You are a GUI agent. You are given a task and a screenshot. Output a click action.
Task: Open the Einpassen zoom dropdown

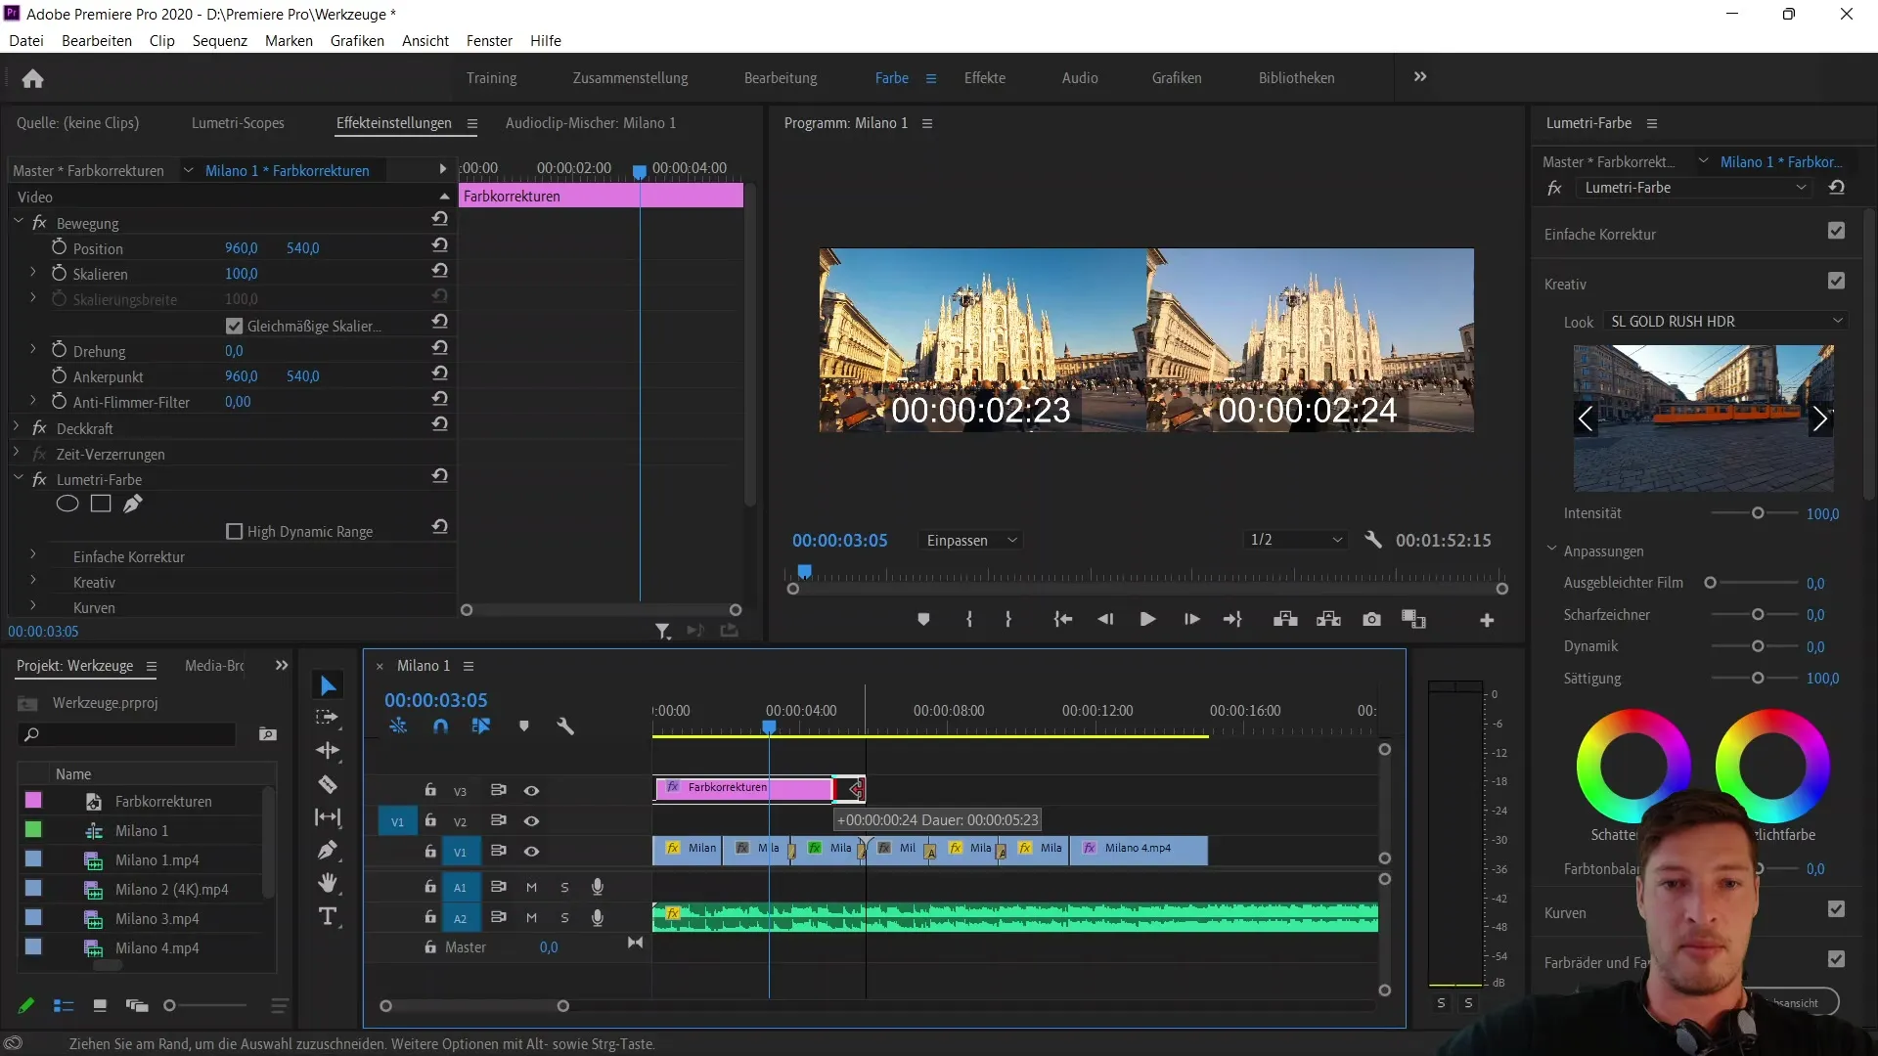(x=971, y=541)
